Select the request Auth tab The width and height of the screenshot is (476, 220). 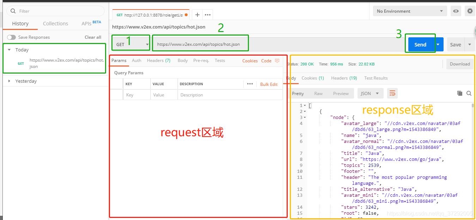(136, 61)
